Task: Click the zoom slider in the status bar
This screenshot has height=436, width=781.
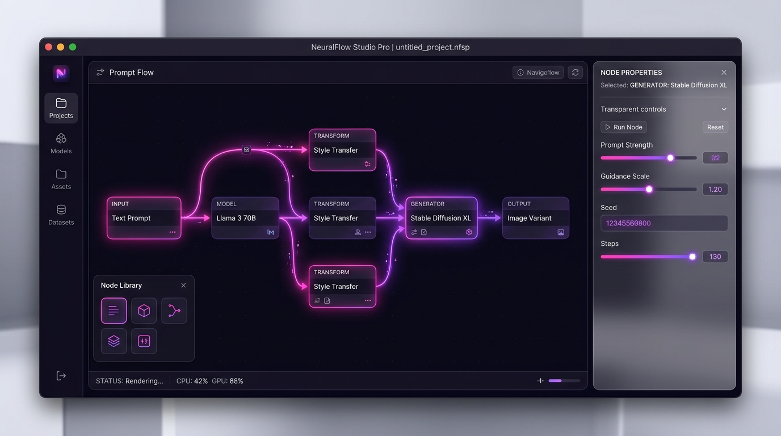Action: click(x=564, y=381)
